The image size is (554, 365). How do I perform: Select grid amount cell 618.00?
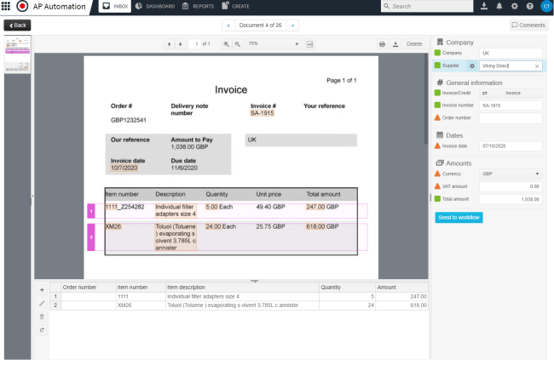[401, 305]
